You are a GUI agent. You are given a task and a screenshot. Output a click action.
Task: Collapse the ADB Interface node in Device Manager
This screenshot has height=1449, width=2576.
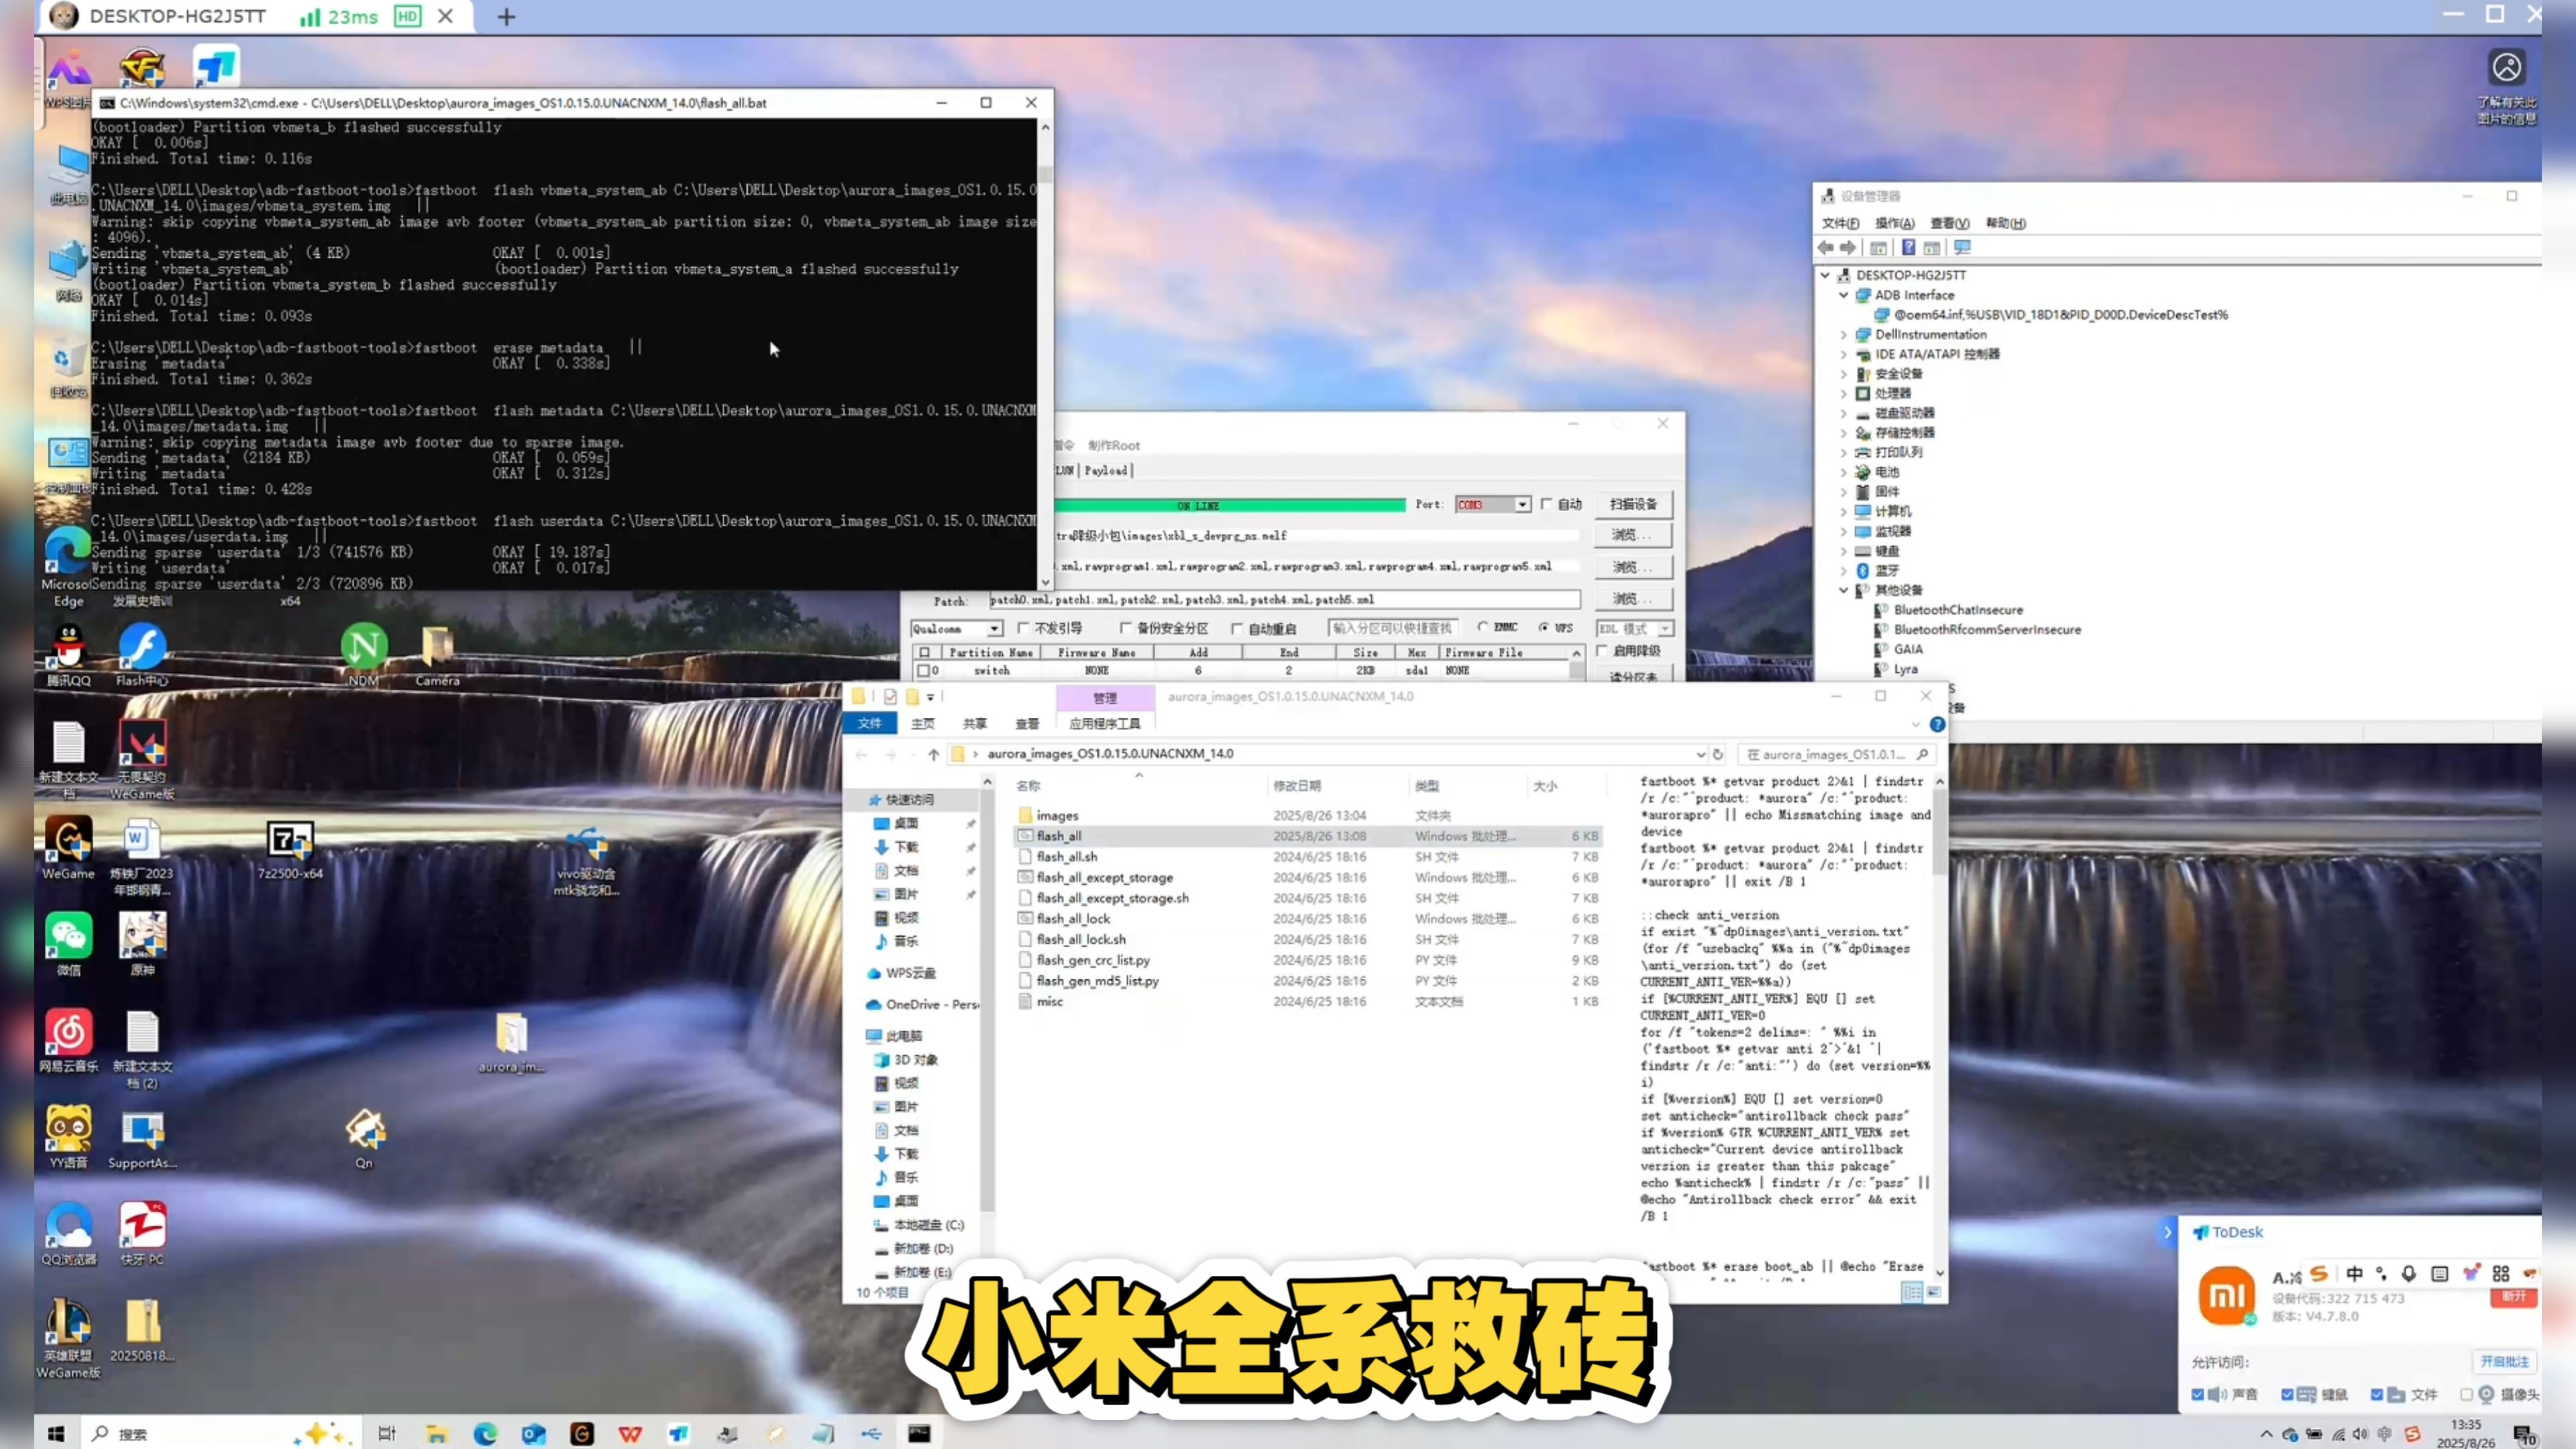tap(1844, 295)
